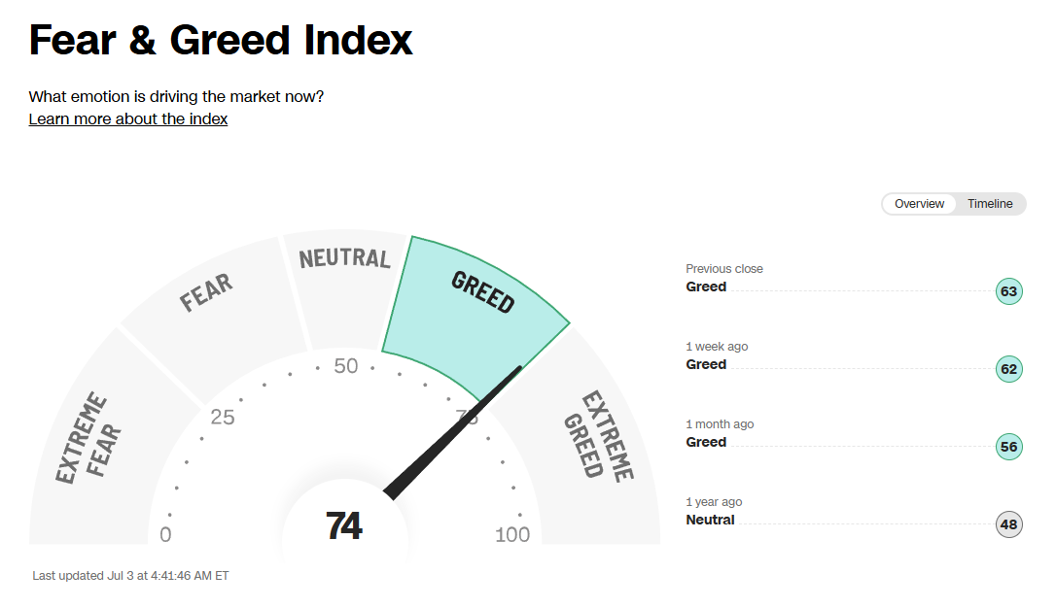
Task: Switch to the Timeline view
Action: pyautogui.click(x=989, y=204)
